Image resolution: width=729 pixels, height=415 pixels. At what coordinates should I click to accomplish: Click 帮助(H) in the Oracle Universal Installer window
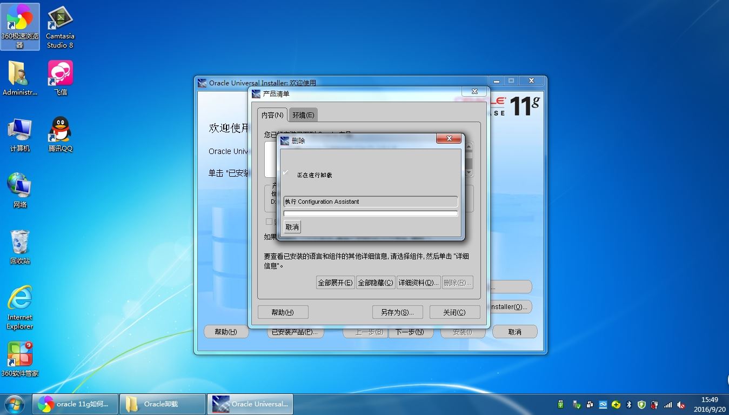tap(226, 332)
